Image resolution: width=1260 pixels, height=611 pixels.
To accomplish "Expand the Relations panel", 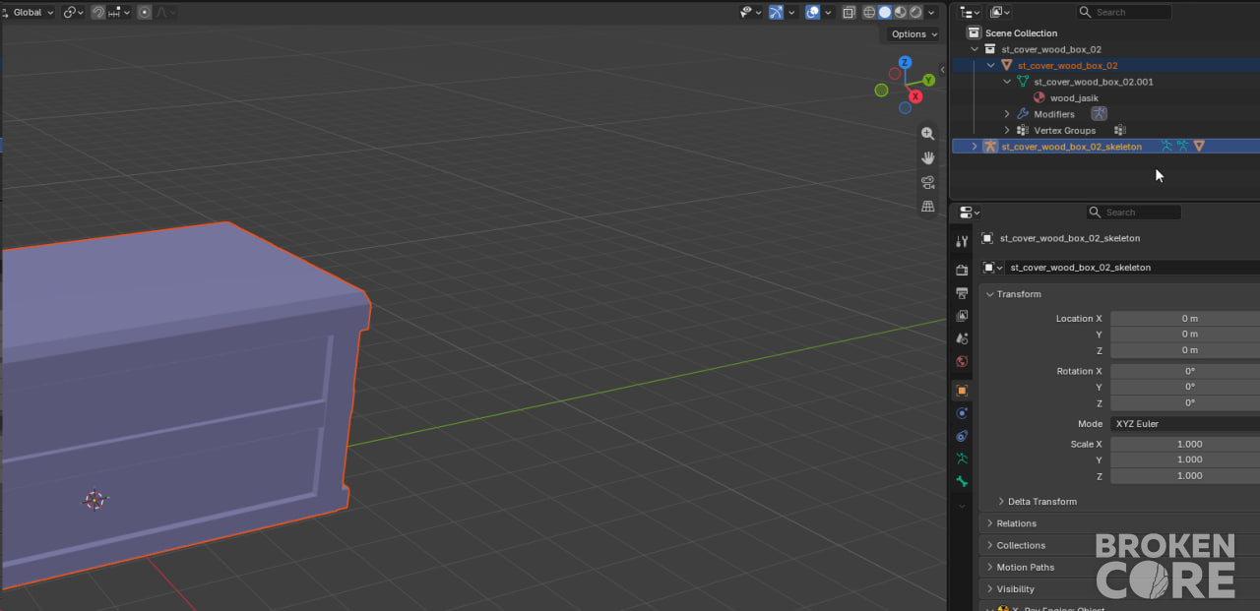I will click(x=1017, y=523).
